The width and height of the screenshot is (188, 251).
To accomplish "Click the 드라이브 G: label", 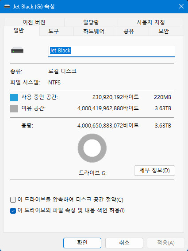I will point(93,173).
